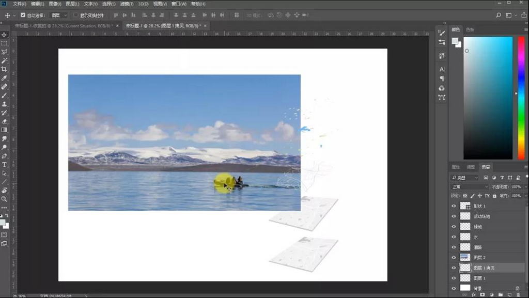Viewport: 529px width, 298px height.
Task: Select the Horizontal Type tool
Action: 4,164
